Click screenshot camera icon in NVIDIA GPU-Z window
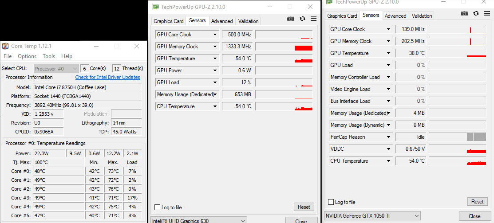The image size is (494, 223). point(464,13)
